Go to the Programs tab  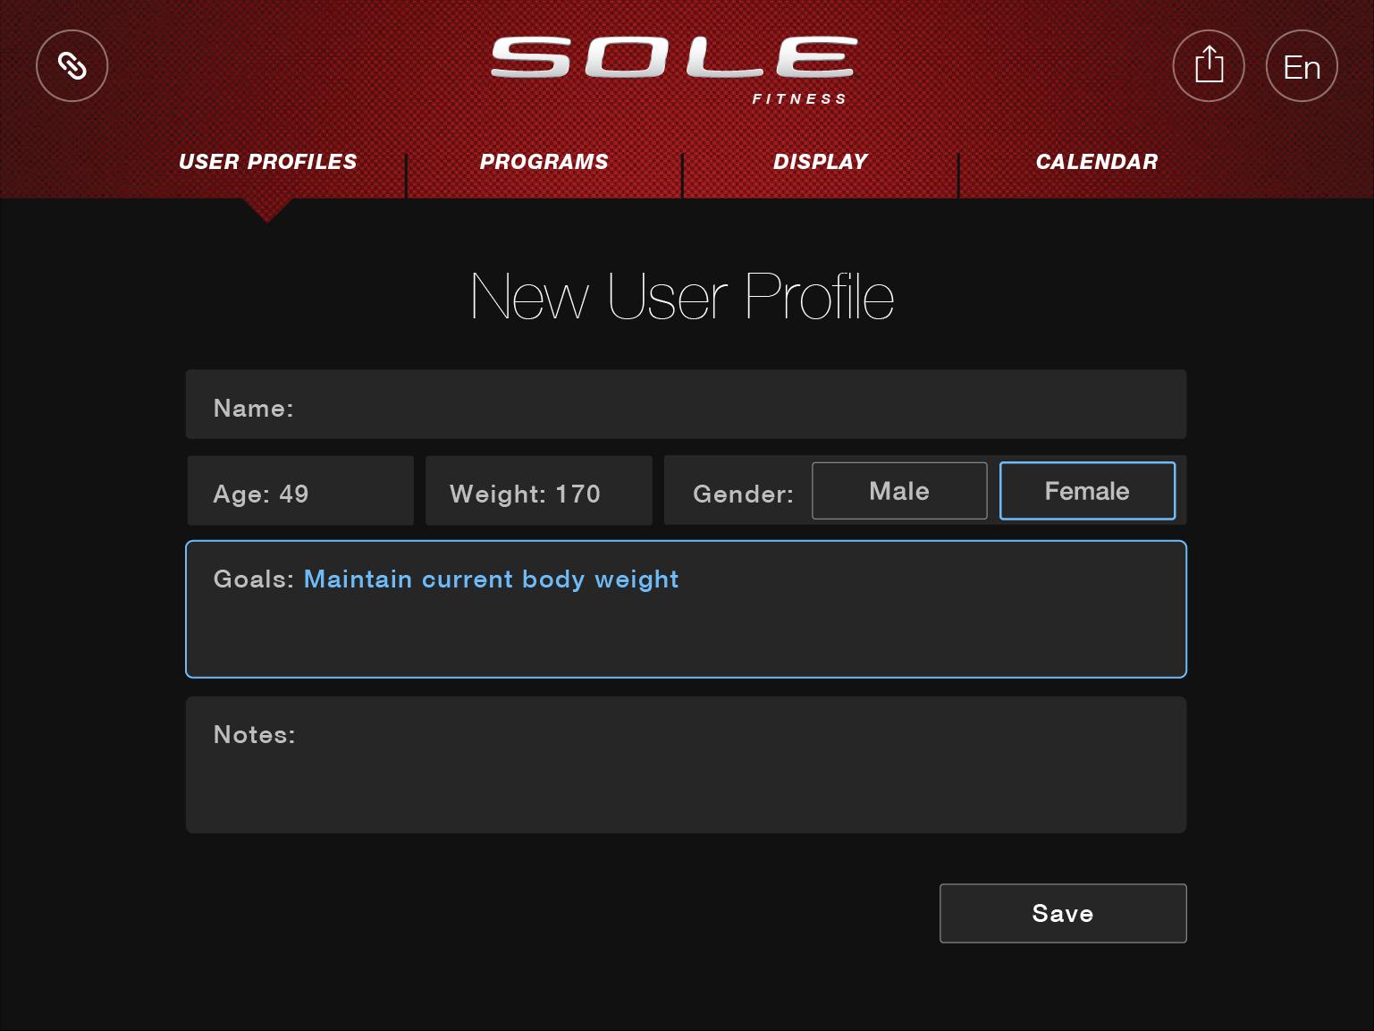coord(544,162)
